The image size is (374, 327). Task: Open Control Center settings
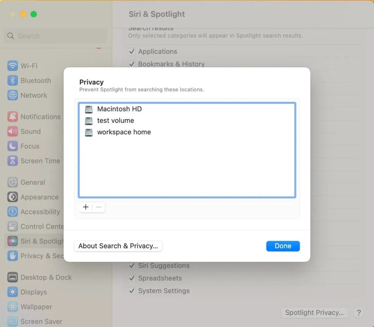coord(37,226)
